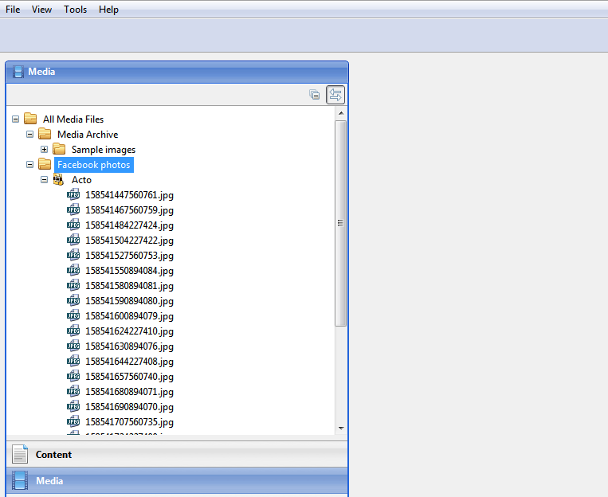Click the All Media Files folder icon
Viewport: 608px width, 497px height.
point(30,119)
